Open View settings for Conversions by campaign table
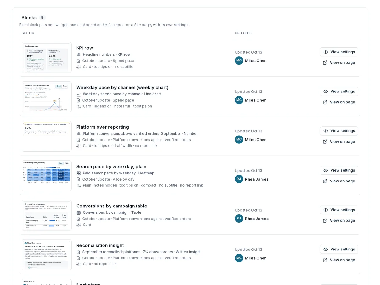This screenshot has height=285, width=380. click(339, 210)
